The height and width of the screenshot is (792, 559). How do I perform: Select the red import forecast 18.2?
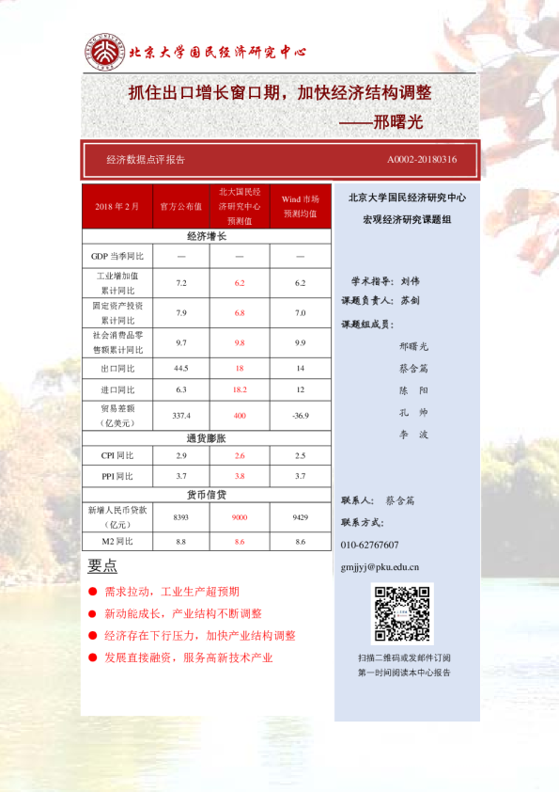240,389
